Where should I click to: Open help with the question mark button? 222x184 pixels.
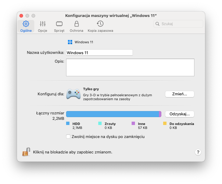tap(198, 152)
